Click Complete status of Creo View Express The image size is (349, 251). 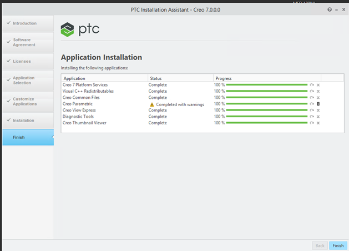[158, 110]
